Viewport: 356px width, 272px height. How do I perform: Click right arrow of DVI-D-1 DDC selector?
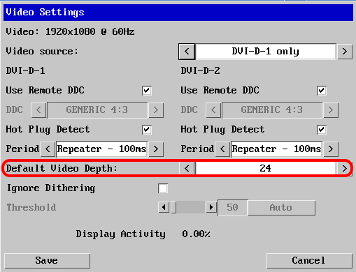156,109
